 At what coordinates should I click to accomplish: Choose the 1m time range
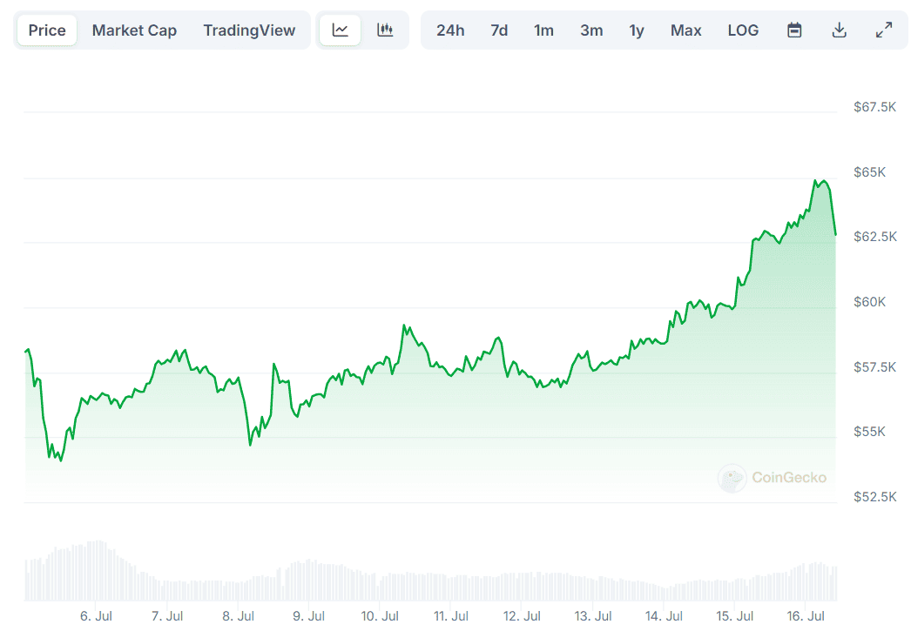[x=543, y=30]
